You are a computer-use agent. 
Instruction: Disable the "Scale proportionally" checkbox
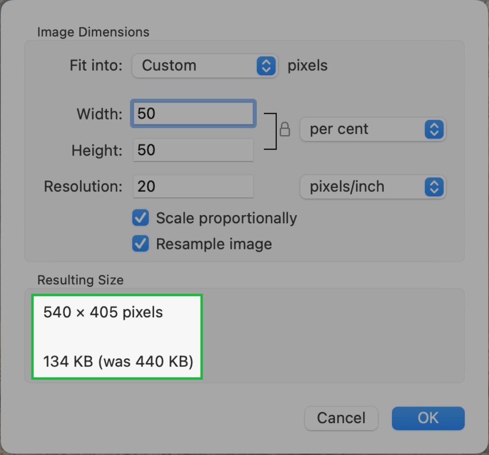tap(141, 218)
